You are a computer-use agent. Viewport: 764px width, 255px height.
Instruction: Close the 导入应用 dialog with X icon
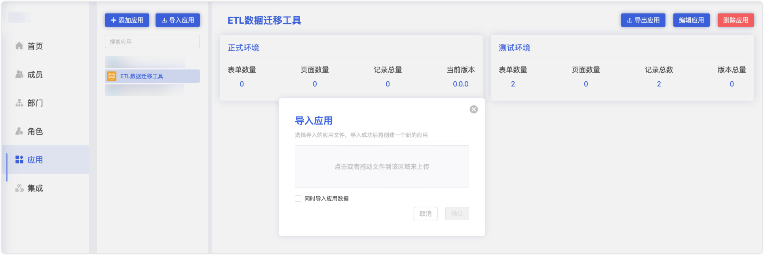click(x=473, y=109)
